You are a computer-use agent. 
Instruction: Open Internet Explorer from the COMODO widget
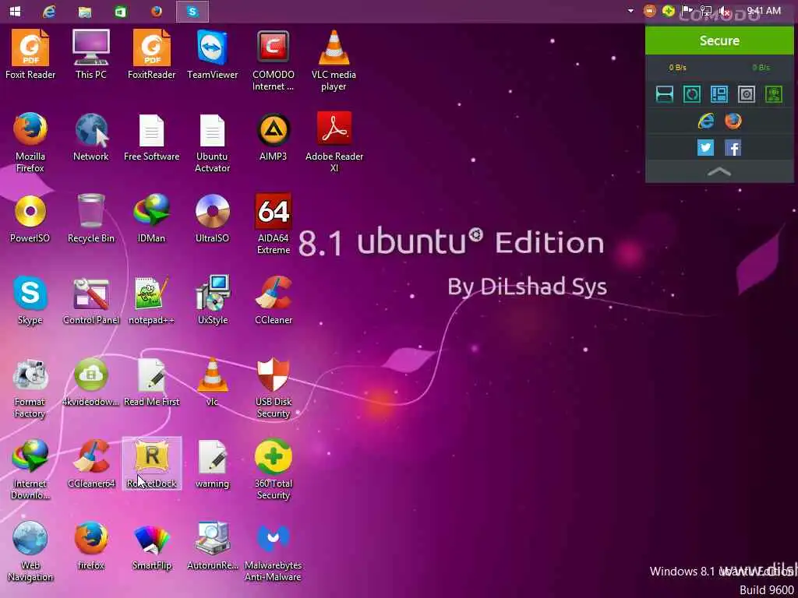pyautogui.click(x=705, y=121)
